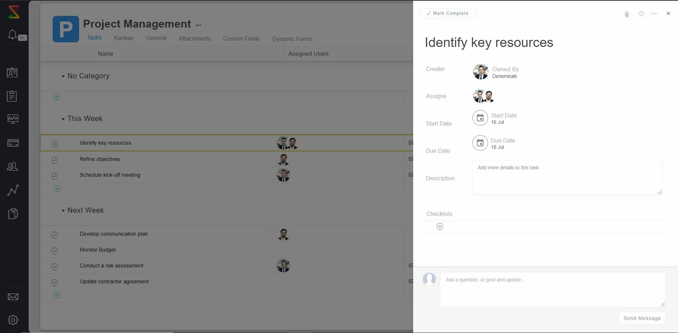Toggle completion for Refine objectives task

[x=54, y=160]
